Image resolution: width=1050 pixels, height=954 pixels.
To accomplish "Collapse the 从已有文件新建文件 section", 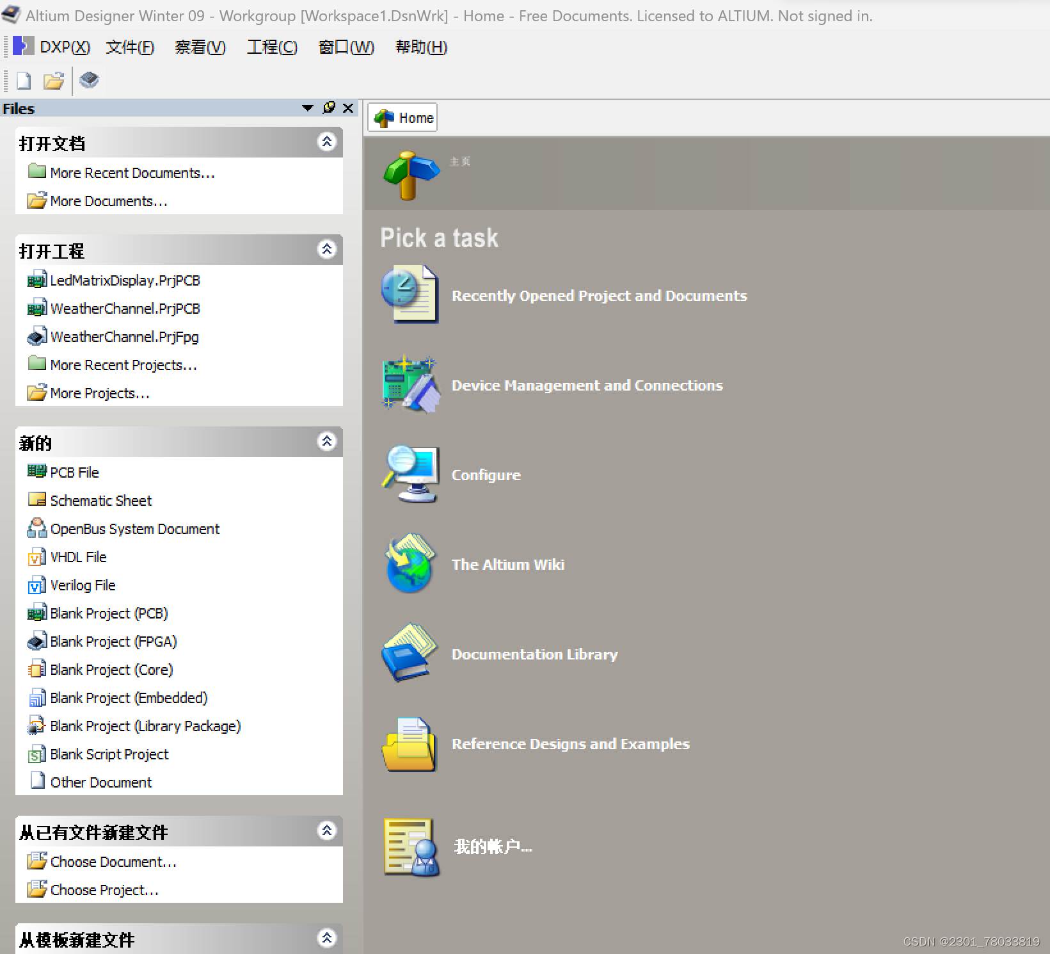I will tap(327, 830).
